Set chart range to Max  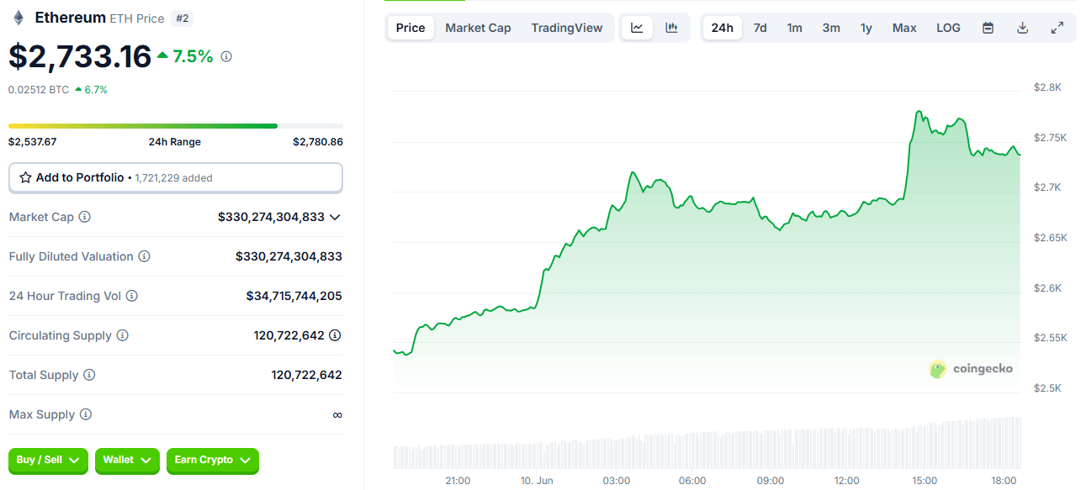click(904, 28)
